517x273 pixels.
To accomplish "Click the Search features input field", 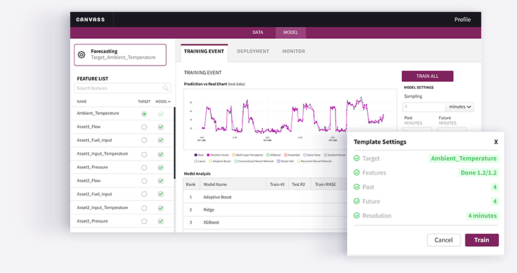I will click(x=118, y=89).
